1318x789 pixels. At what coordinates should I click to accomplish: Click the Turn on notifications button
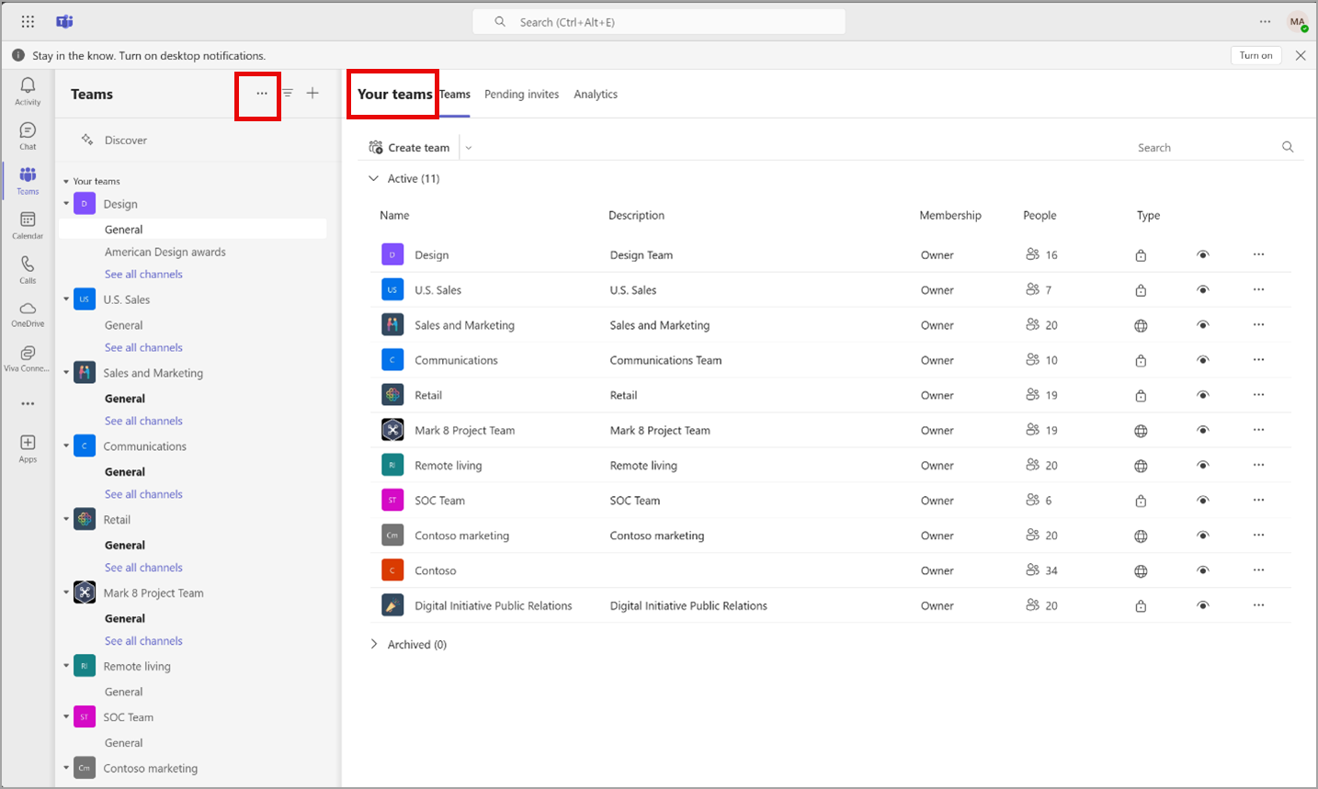click(x=1256, y=55)
